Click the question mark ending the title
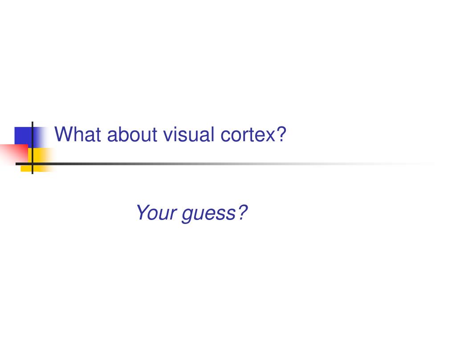 tap(281, 134)
